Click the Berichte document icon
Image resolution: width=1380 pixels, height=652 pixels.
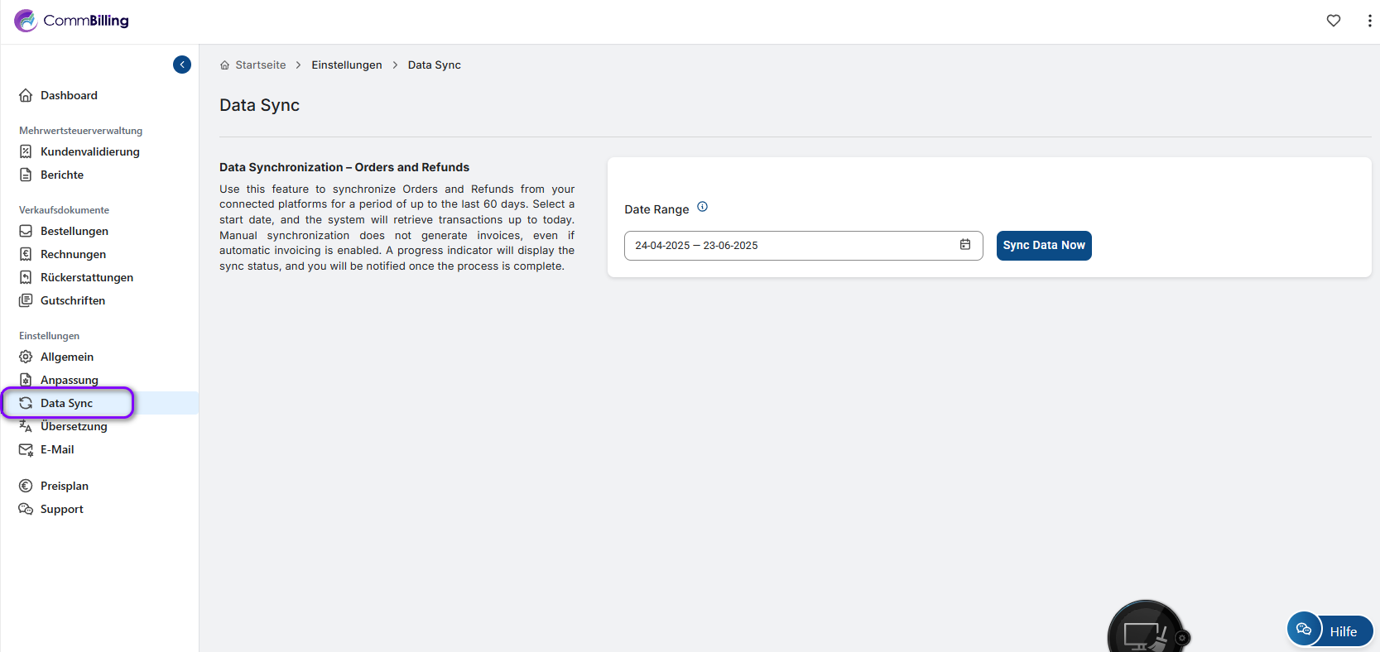coord(26,175)
